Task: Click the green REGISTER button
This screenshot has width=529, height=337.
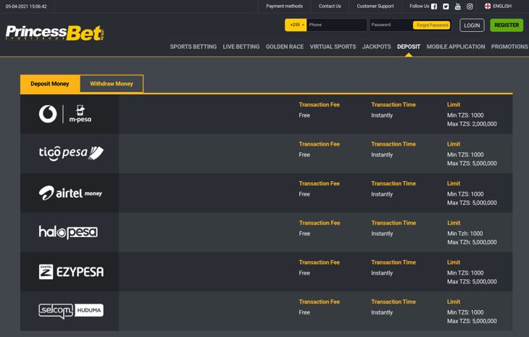Action: 507,25
